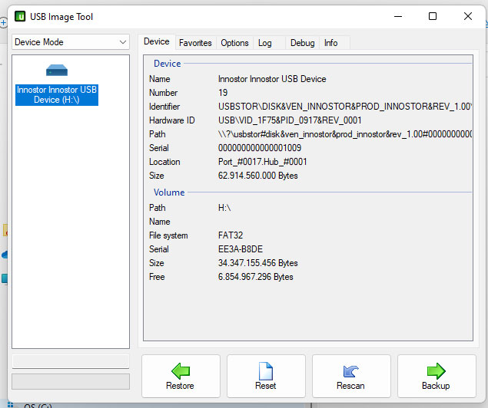Click the Volume section header
488x408 pixels.
[169, 192]
